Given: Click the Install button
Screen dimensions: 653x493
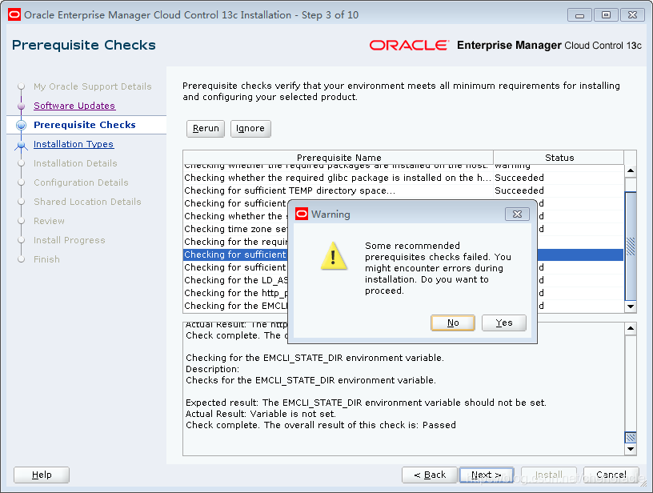Looking at the screenshot, I should pyautogui.click(x=549, y=475).
